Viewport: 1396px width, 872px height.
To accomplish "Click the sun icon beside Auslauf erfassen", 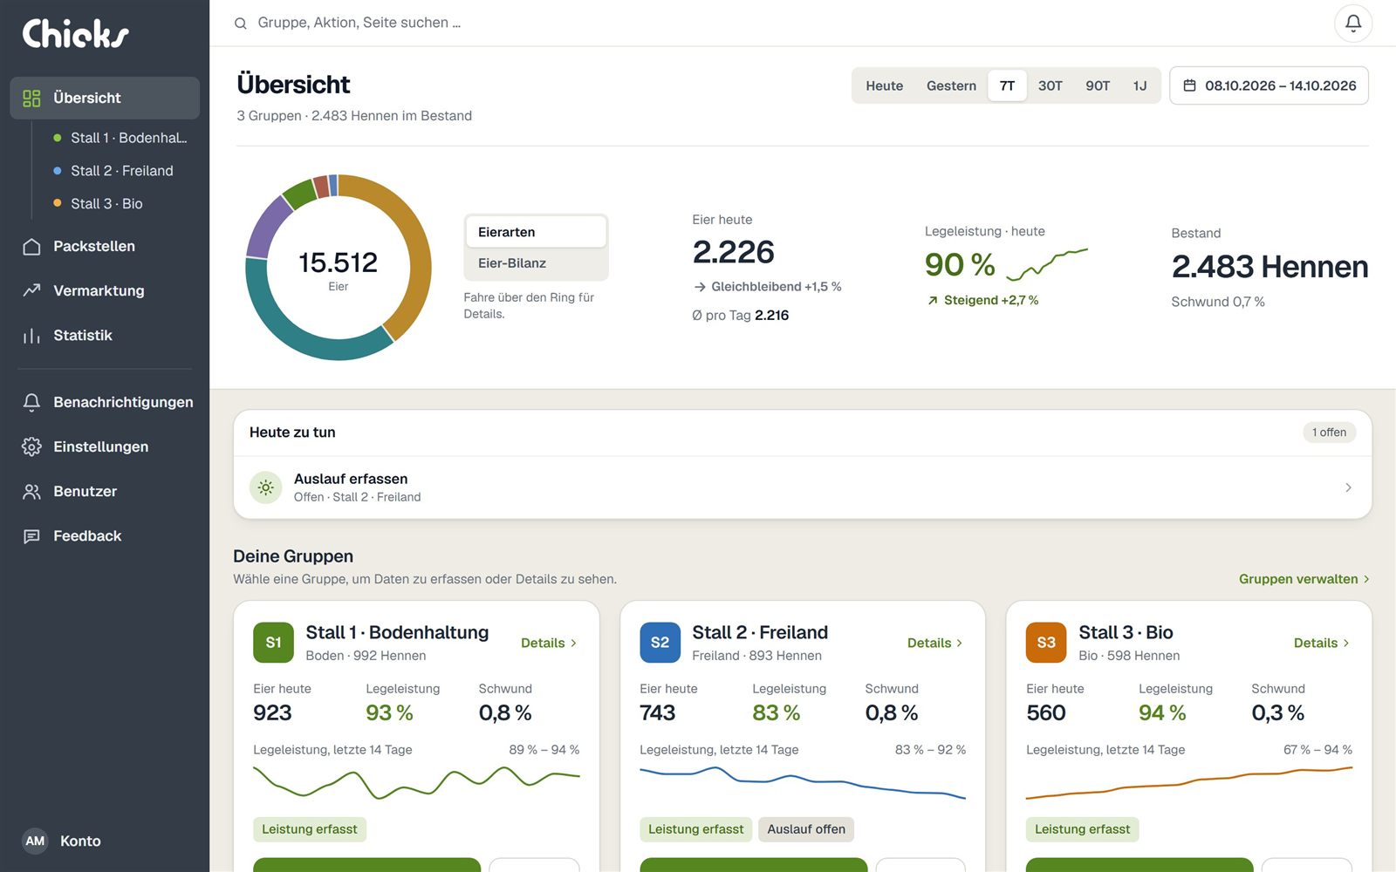I will coord(266,487).
